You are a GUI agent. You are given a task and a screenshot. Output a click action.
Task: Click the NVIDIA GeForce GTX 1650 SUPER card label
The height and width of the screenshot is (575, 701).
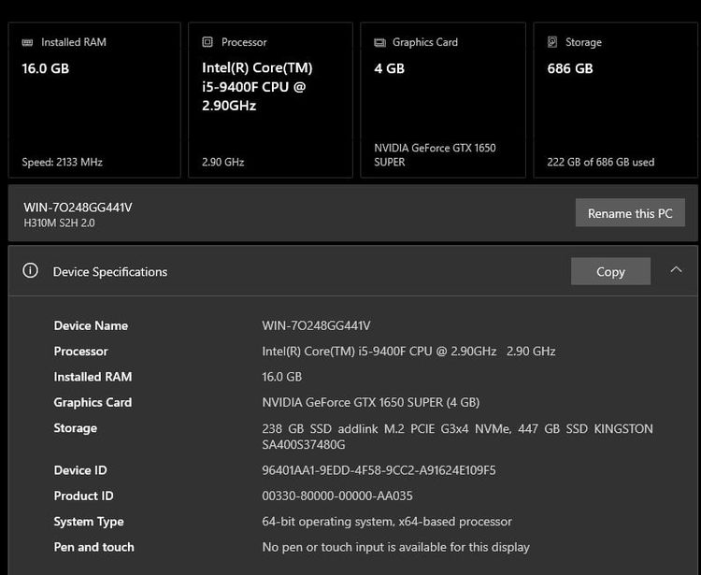click(x=435, y=154)
